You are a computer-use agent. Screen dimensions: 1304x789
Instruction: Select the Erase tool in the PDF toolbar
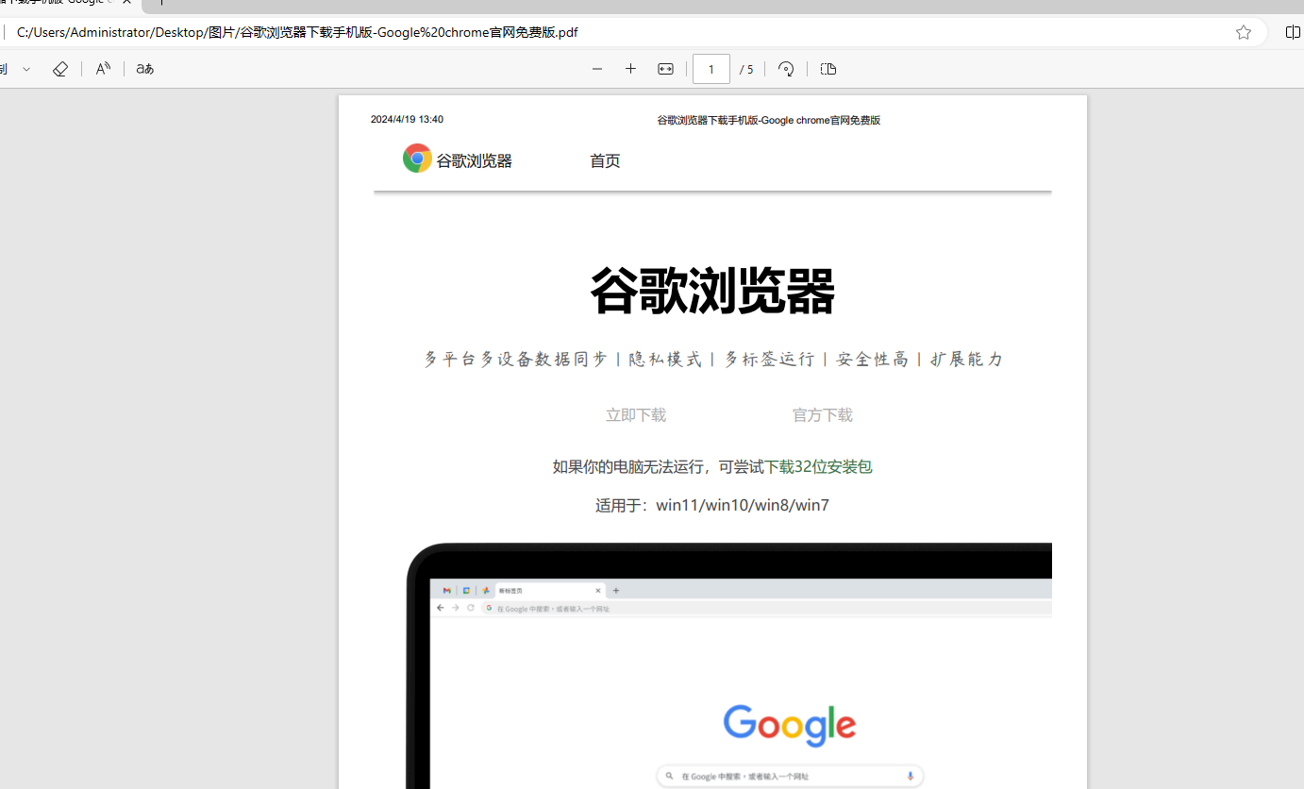pos(60,69)
